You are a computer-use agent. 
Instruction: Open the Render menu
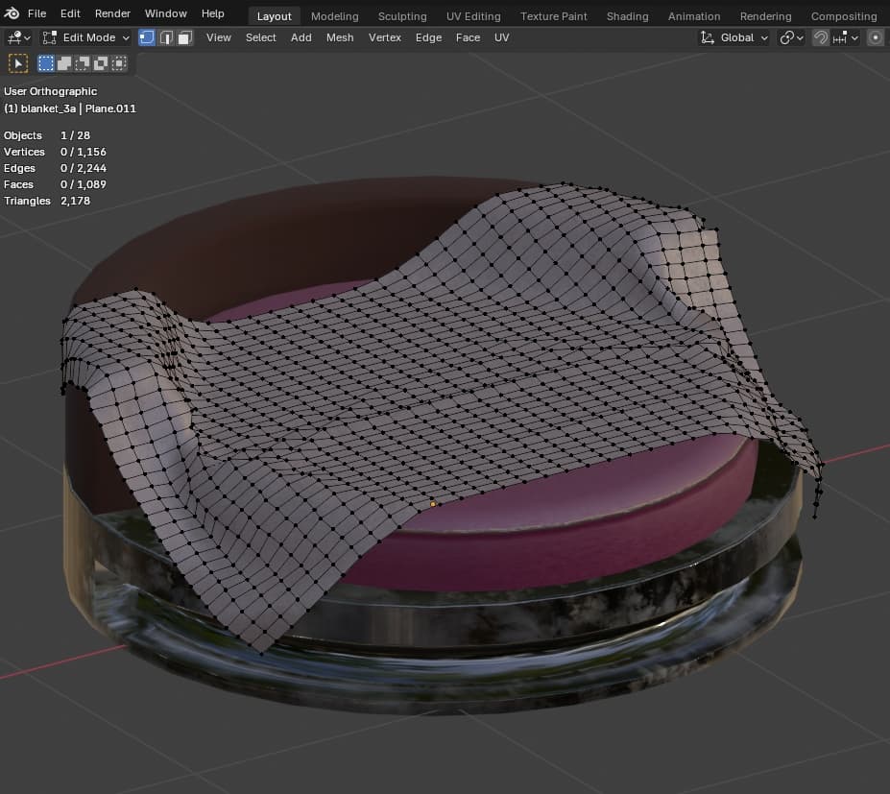(112, 13)
